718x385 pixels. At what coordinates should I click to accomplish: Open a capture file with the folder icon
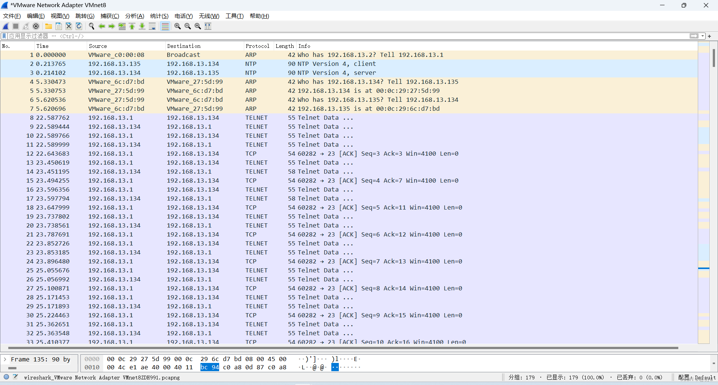49,26
